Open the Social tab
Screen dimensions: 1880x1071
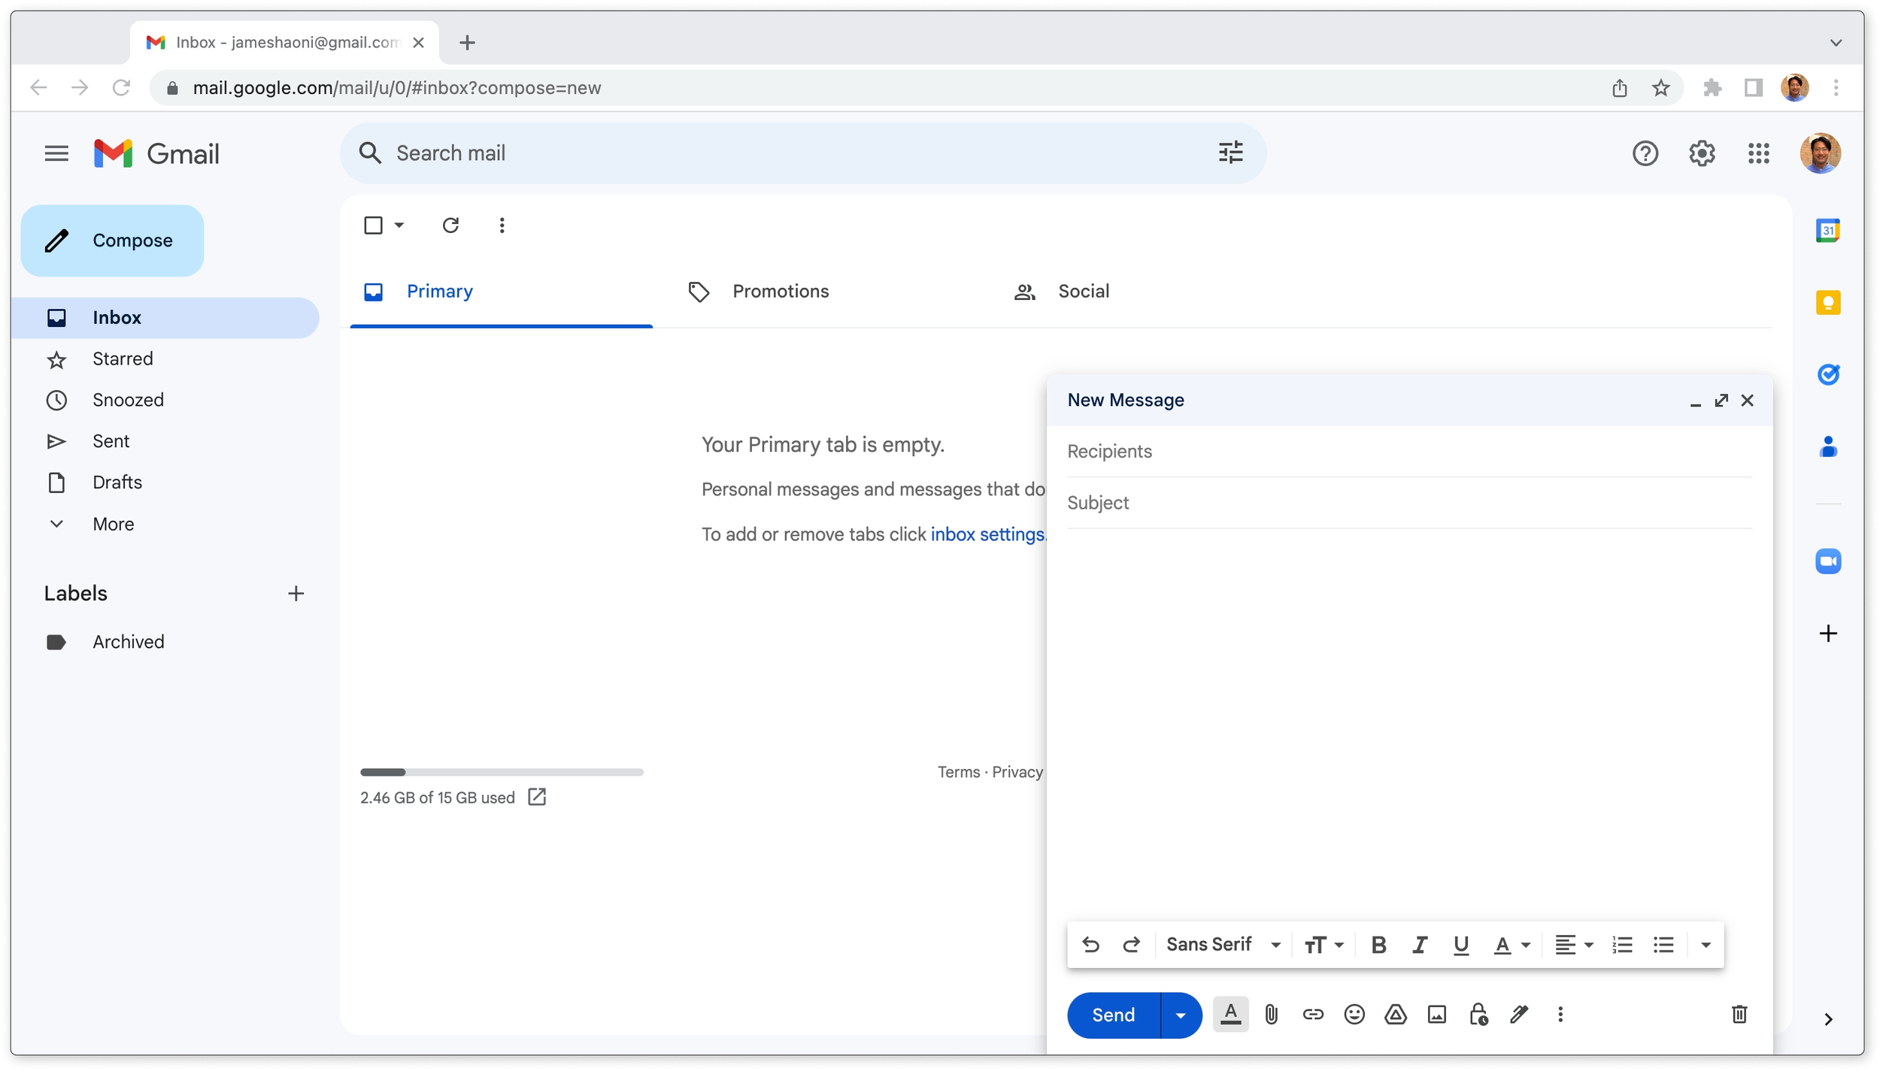(x=1083, y=292)
